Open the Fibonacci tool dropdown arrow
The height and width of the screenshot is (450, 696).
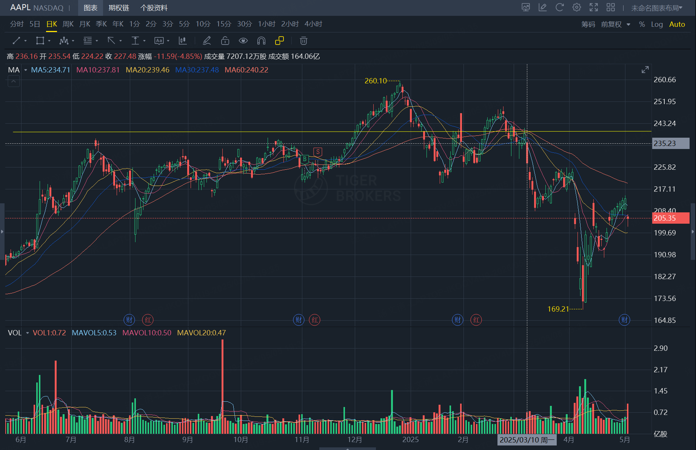point(97,41)
